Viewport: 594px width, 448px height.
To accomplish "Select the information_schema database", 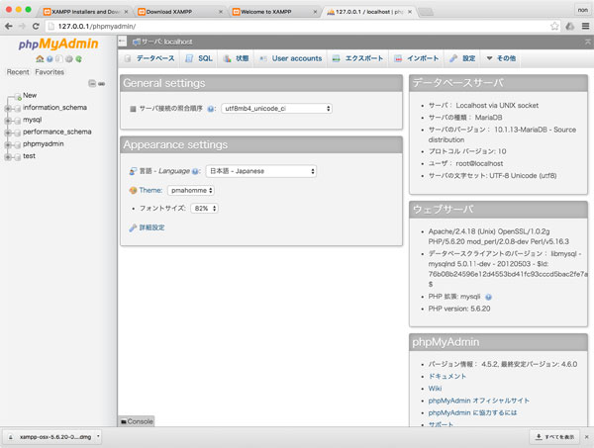I will pos(54,108).
